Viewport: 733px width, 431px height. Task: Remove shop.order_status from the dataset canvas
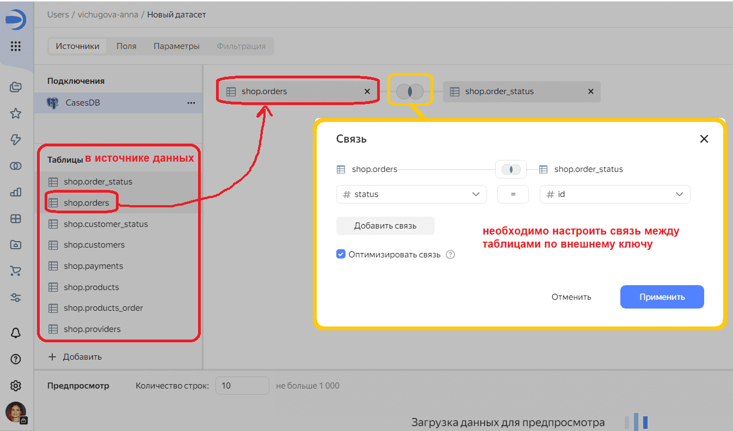(591, 91)
